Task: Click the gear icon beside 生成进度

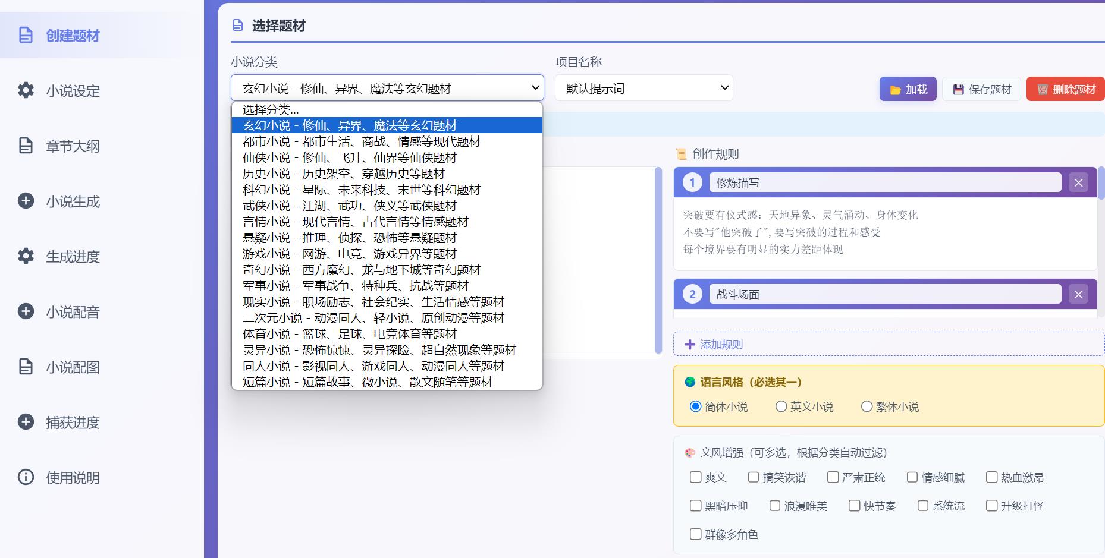Action: (x=26, y=256)
